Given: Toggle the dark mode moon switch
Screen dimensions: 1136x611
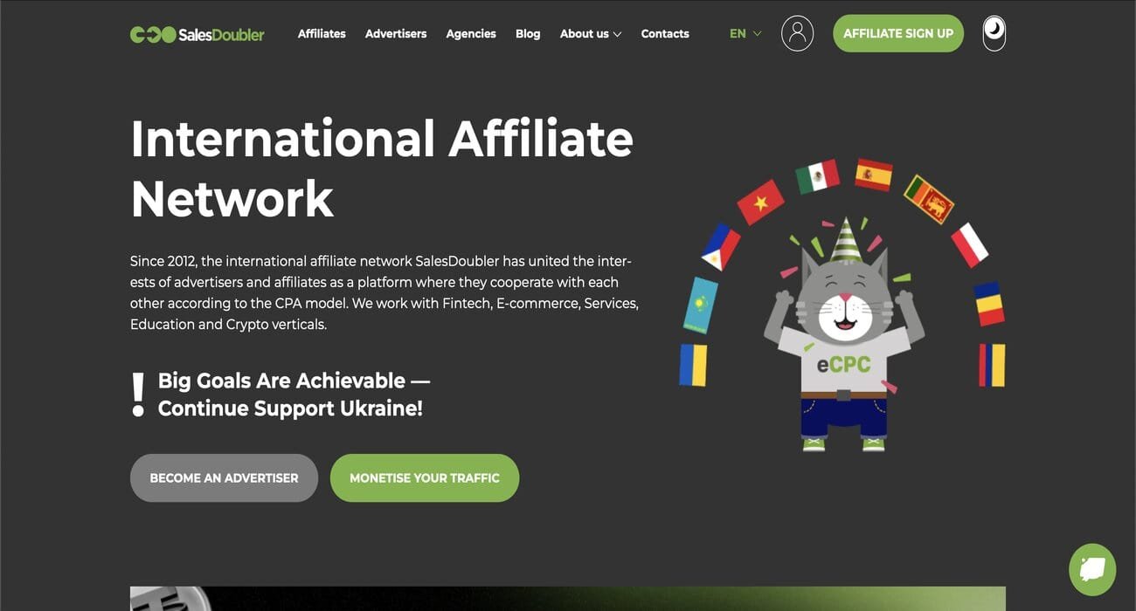Looking at the screenshot, I should [x=994, y=33].
